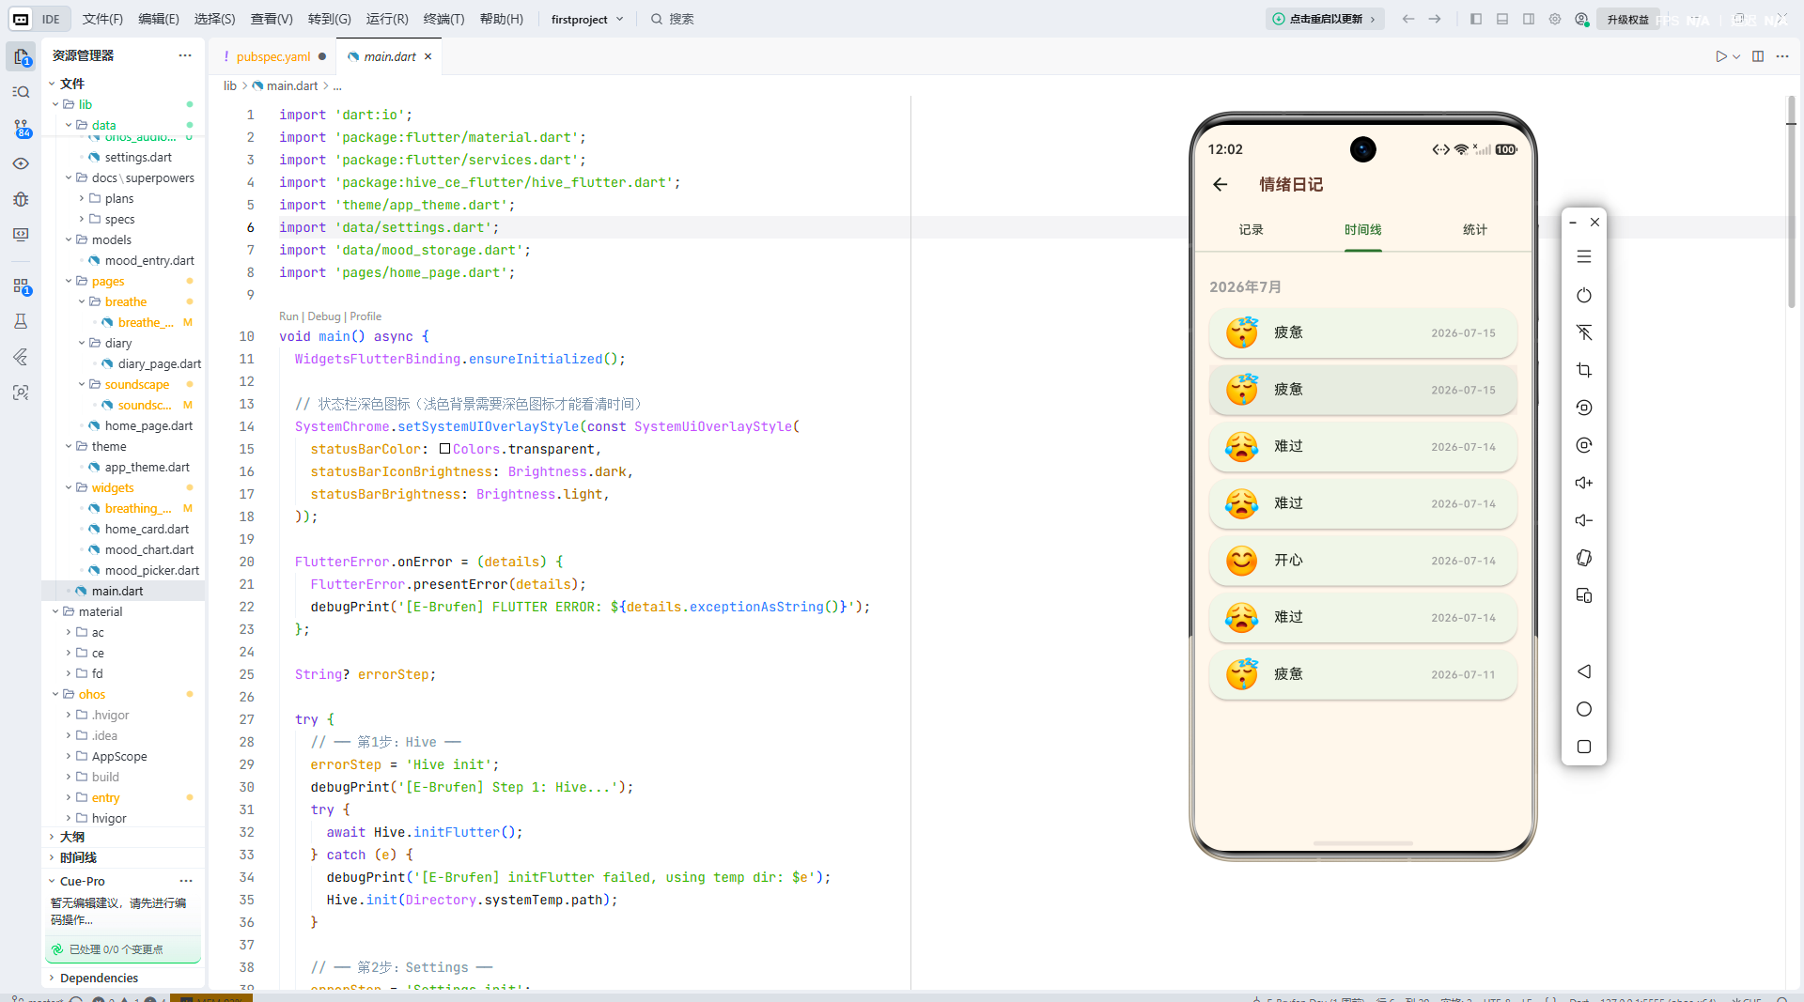Click the search box in title bar

673,19
